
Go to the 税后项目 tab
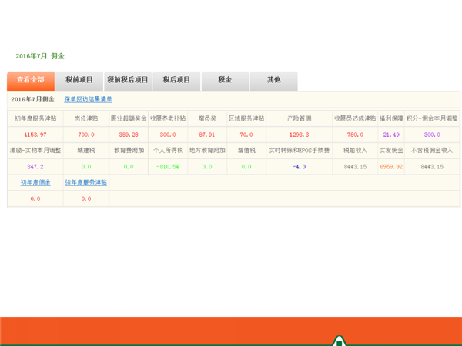(176, 80)
